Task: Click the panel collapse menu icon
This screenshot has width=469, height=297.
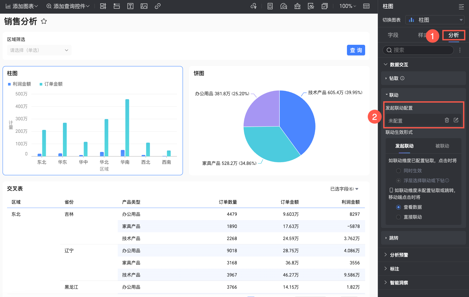Action: tap(461, 7)
